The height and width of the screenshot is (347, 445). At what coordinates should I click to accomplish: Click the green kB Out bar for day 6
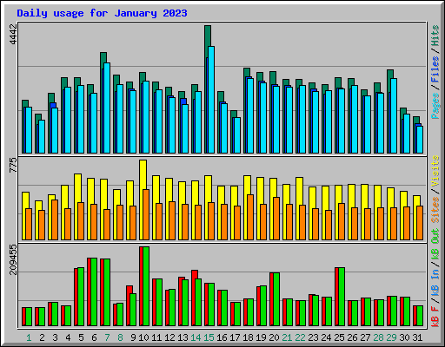(x=94, y=292)
